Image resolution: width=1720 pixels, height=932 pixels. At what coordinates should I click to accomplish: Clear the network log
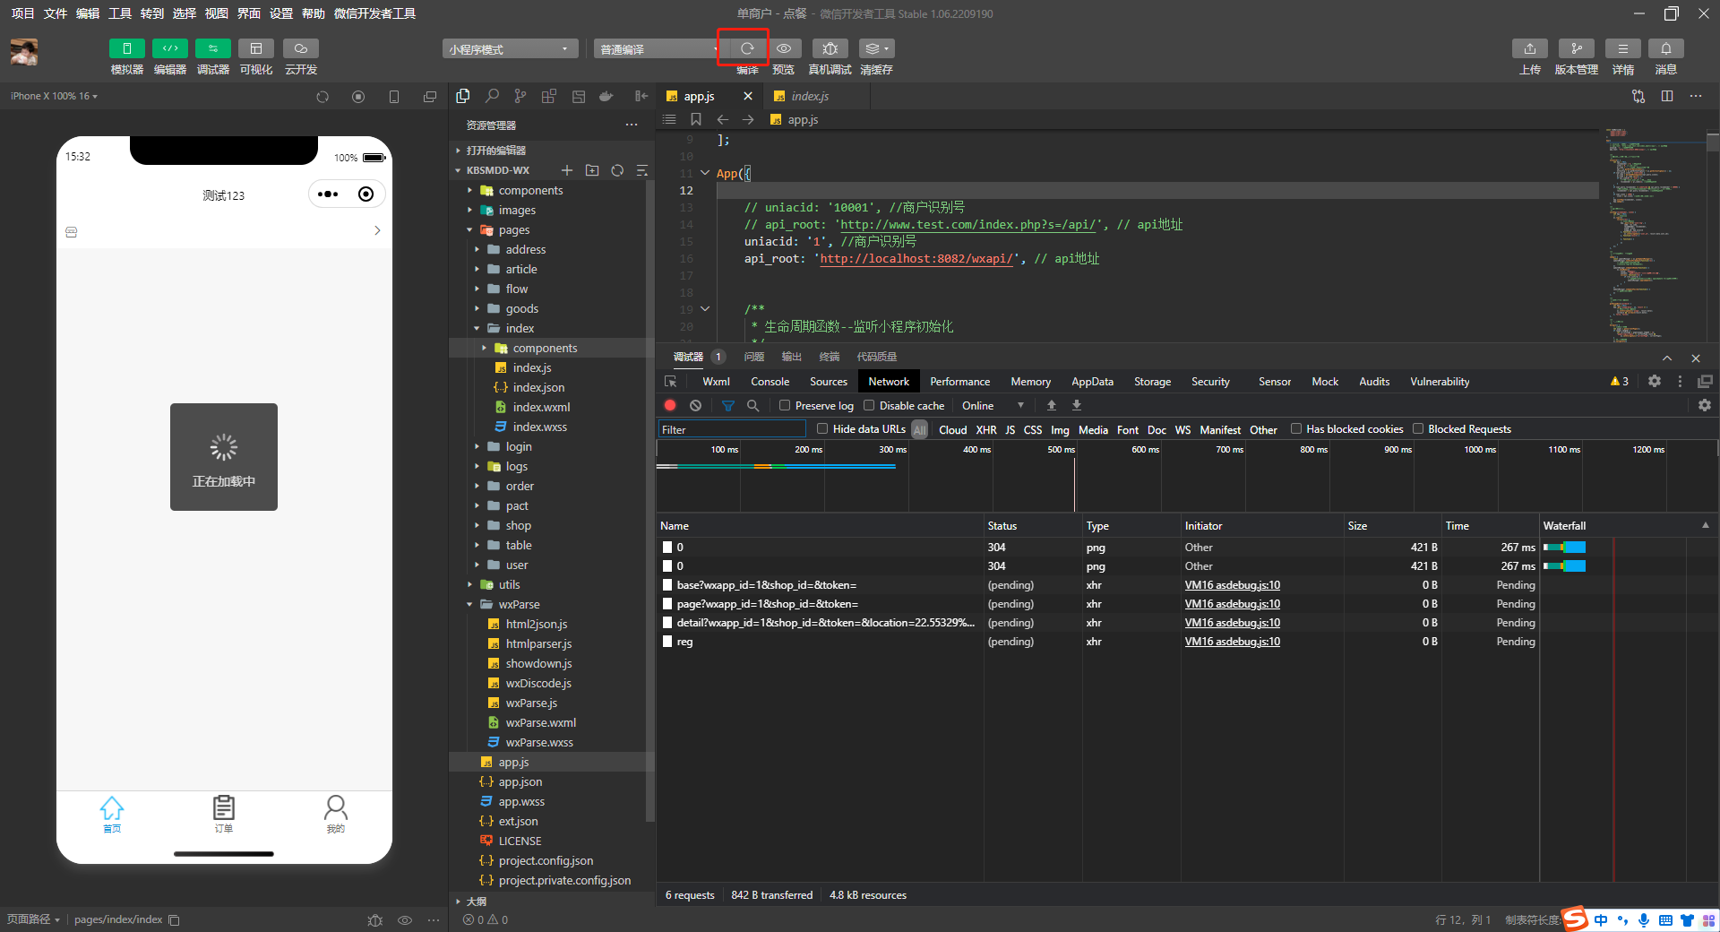(695, 405)
